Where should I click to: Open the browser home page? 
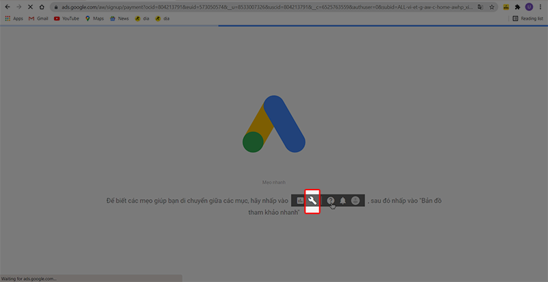(41, 6)
